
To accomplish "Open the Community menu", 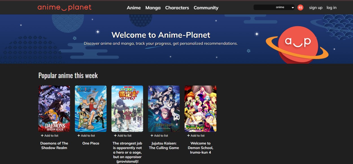I will pos(206,8).
